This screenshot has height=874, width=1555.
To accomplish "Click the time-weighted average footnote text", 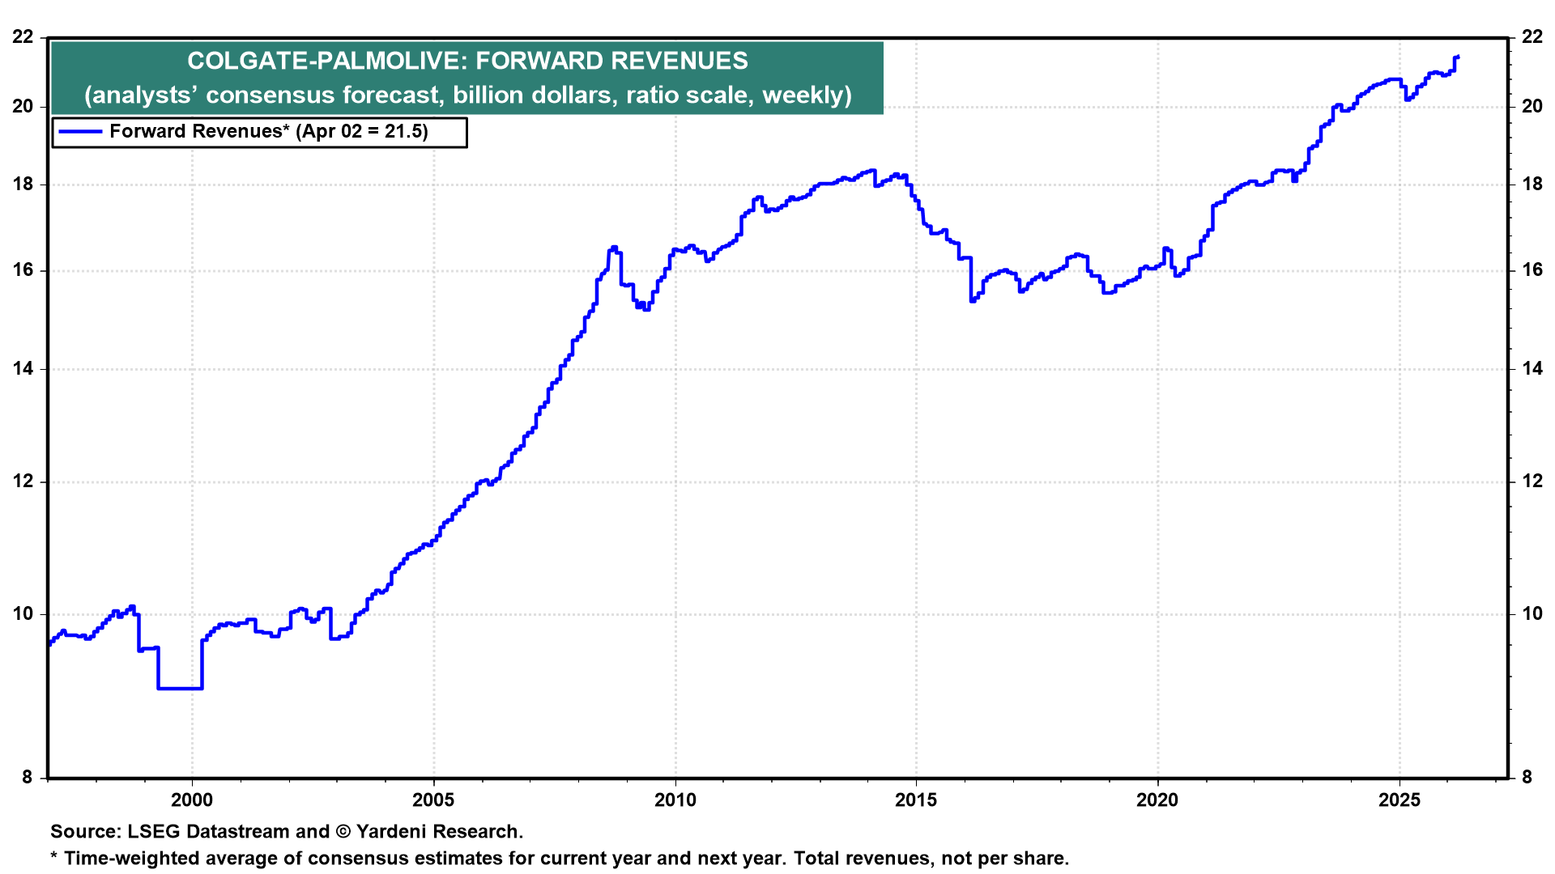I will (559, 859).
